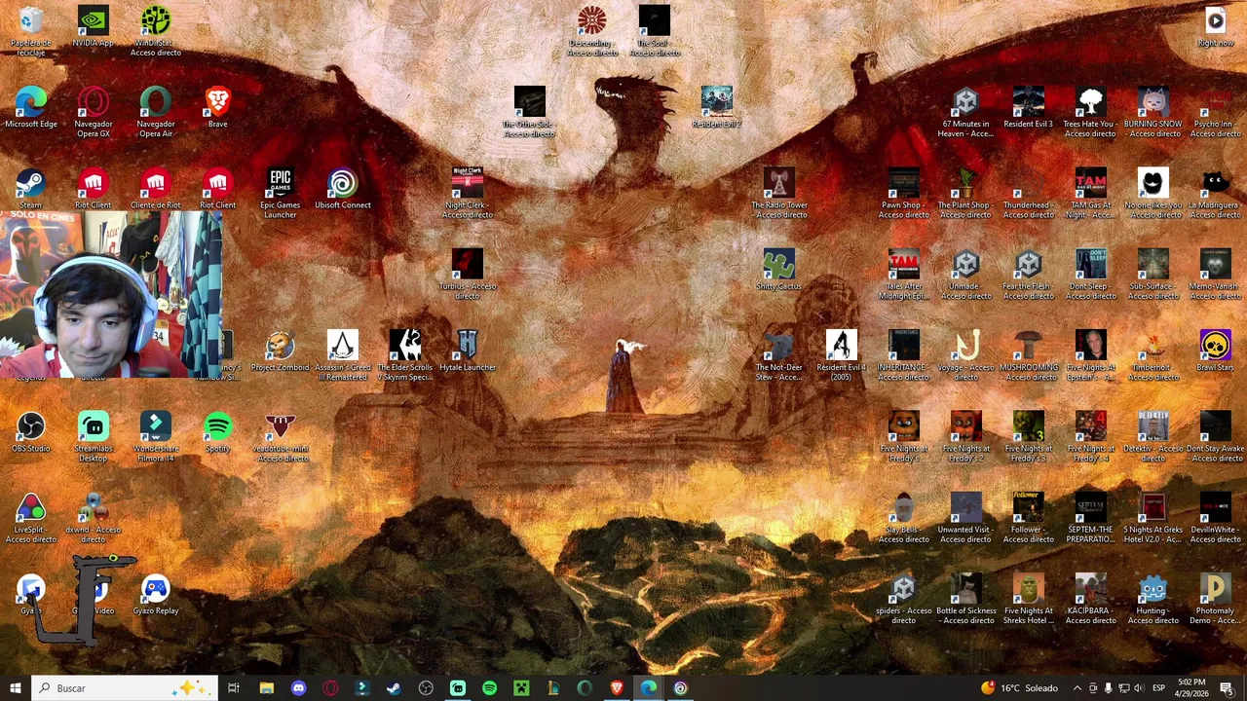This screenshot has height=701, width=1247.
Task: Select the Photomaly Demo shortcut
Action: click(1215, 599)
